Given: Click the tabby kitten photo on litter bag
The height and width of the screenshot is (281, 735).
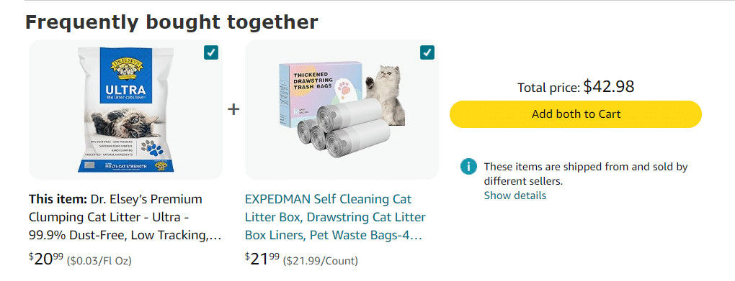Looking at the screenshot, I should pyautogui.click(x=125, y=123).
